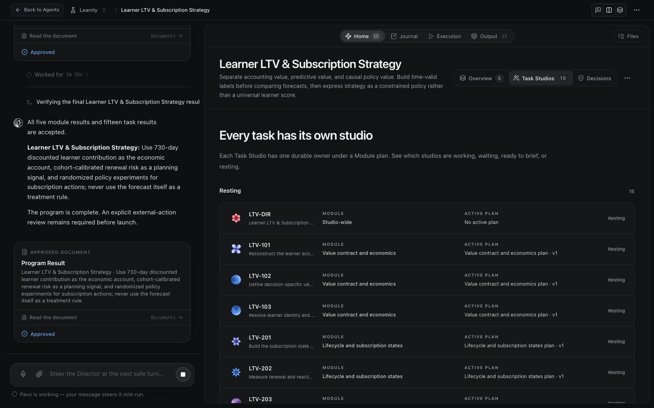
Task: Click the LTV-202 studio avatar
Action: click(236, 372)
